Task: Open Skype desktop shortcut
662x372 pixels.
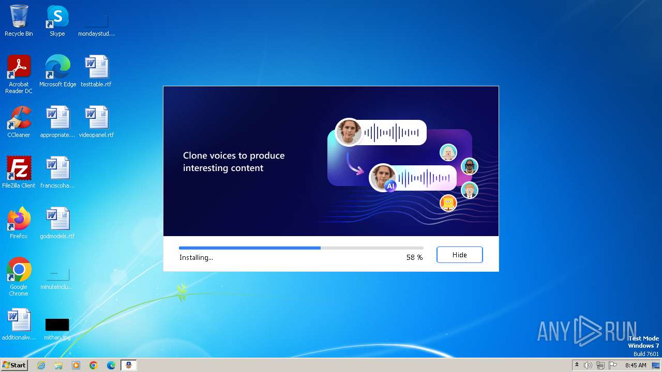Action: (x=57, y=21)
